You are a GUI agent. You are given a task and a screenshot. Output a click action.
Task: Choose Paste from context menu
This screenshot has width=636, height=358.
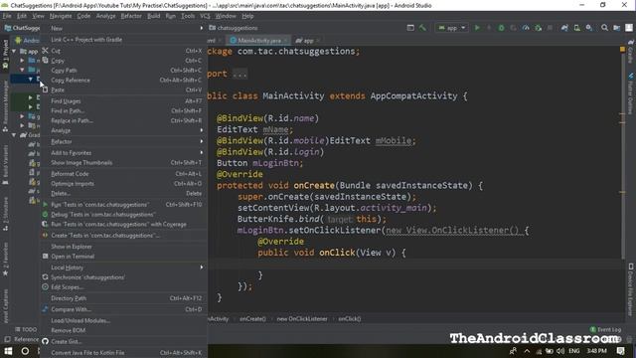coord(123,89)
